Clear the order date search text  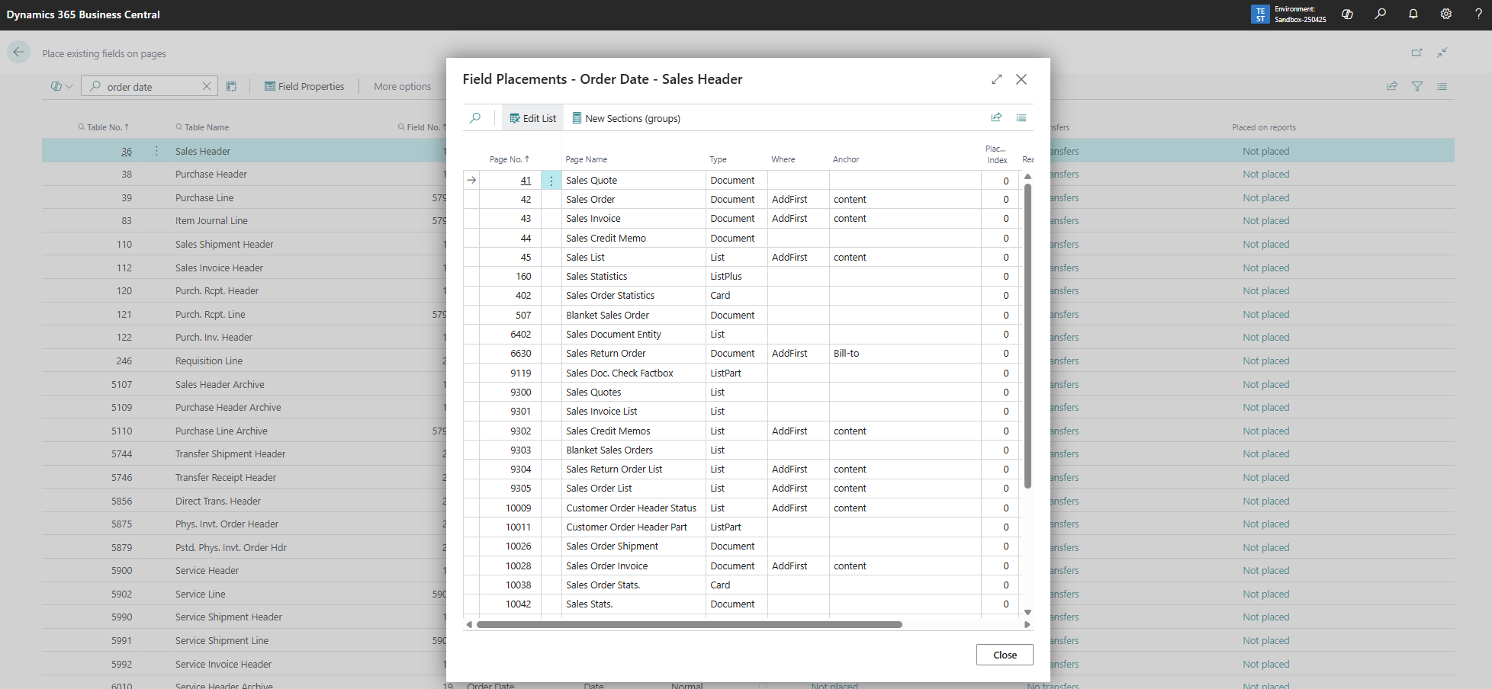click(207, 86)
